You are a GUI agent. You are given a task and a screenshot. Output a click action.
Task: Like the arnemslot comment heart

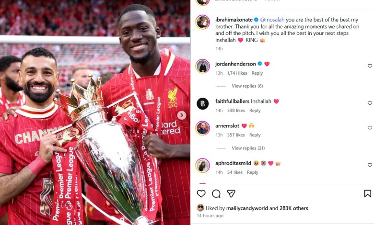click(370, 128)
